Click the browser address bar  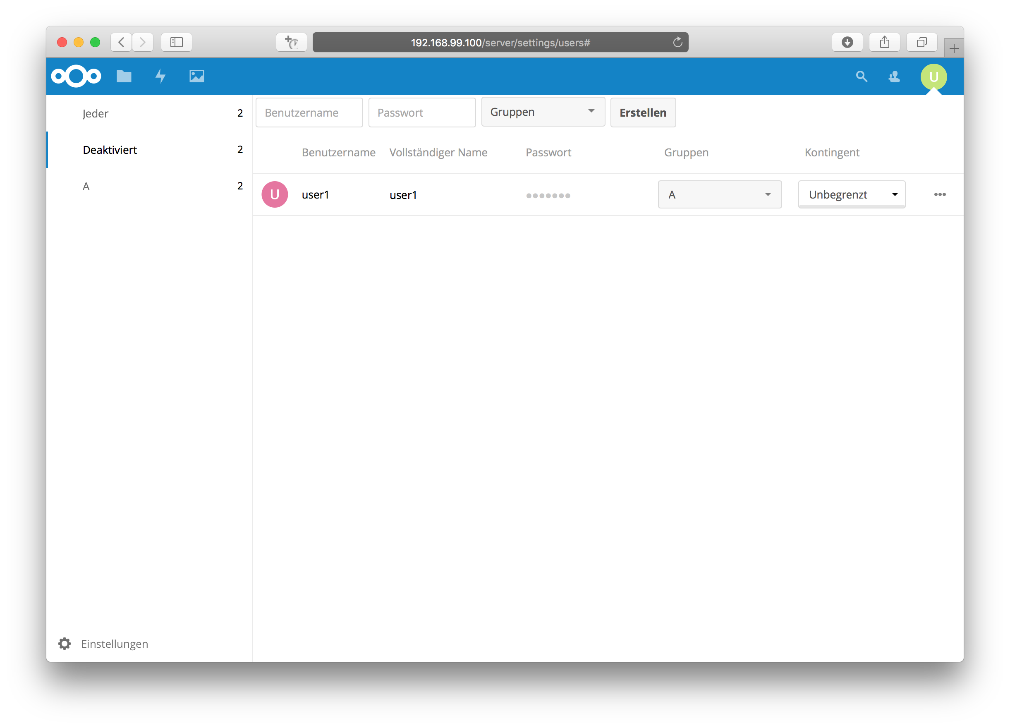coord(500,42)
